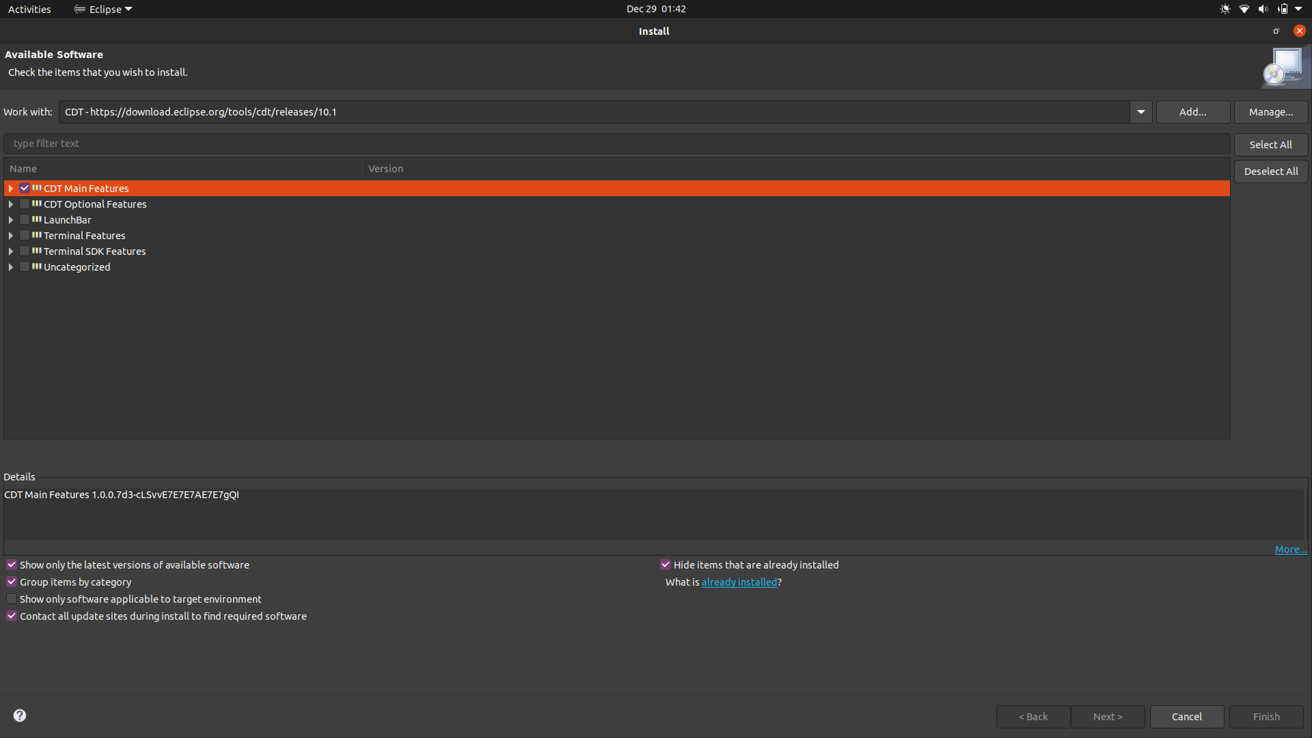Follow the already installed link

click(x=739, y=582)
